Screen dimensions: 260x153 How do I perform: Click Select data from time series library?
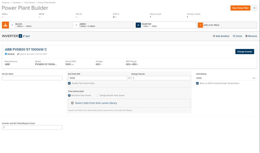tap(96, 103)
